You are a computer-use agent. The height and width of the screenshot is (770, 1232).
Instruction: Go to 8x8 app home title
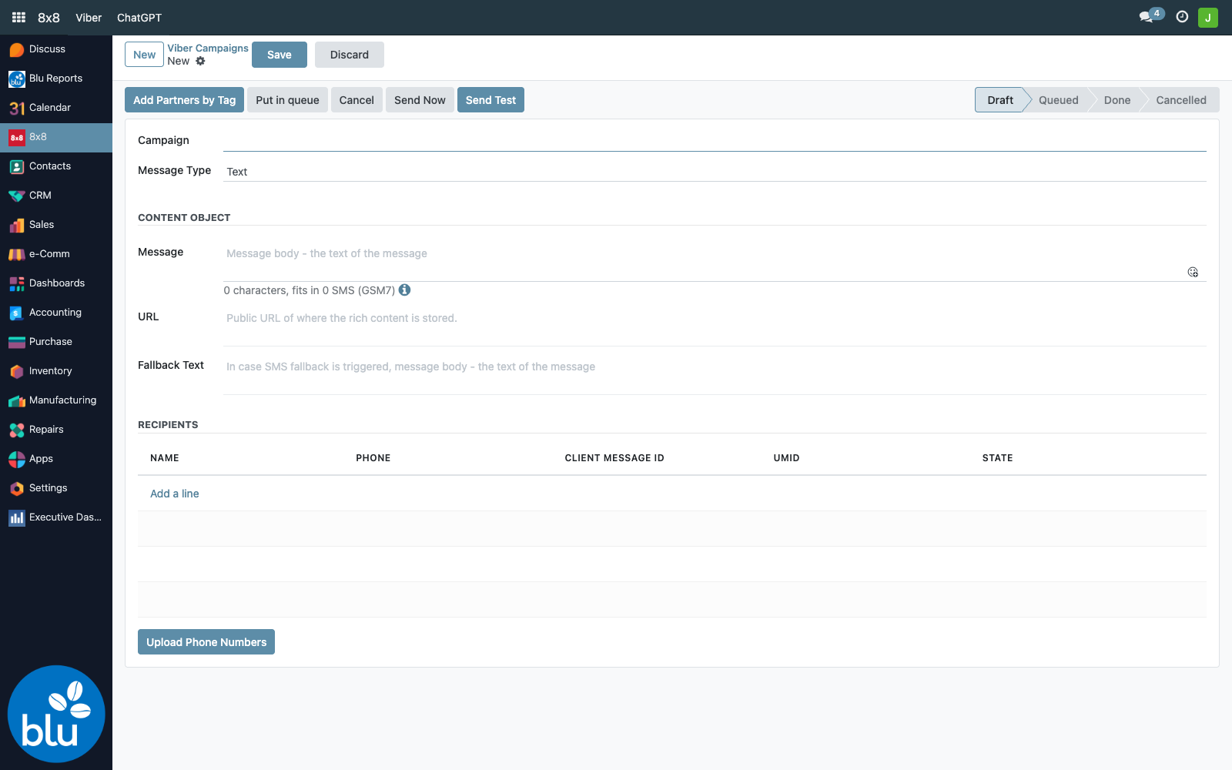click(x=49, y=18)
